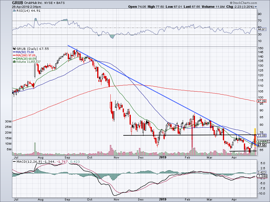Click the 67.55 last price axis tag
The height and width of the screenshot is (202, 270).
click(x=262, y=146)
